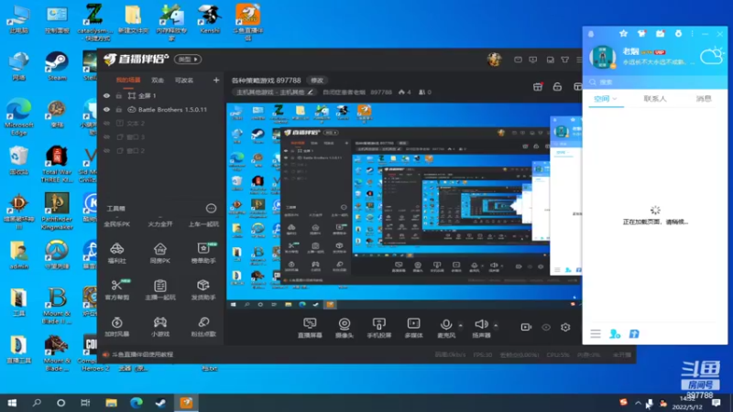Image resolution: width=733 pixels, height=412 pixels.
Task: Toggle the preview eye icon beside settings gear
Action: (x=546, y=327)
